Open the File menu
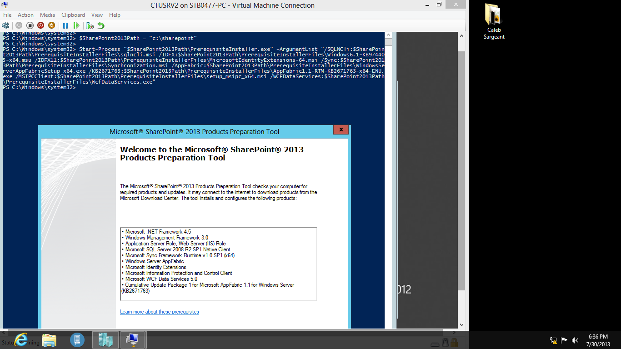The image size is (621, 349). tap(7, 15)
